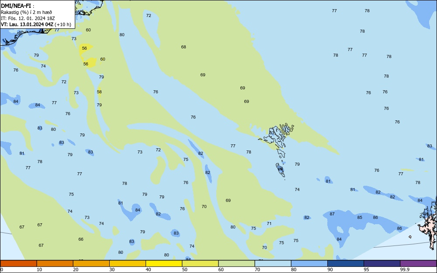Screen dimensions: 437x273
Task: Click the '50' legend tick label
Action: click(x=184, y=270)
